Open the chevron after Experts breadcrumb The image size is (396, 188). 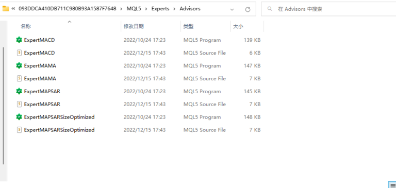pos(174,9)
